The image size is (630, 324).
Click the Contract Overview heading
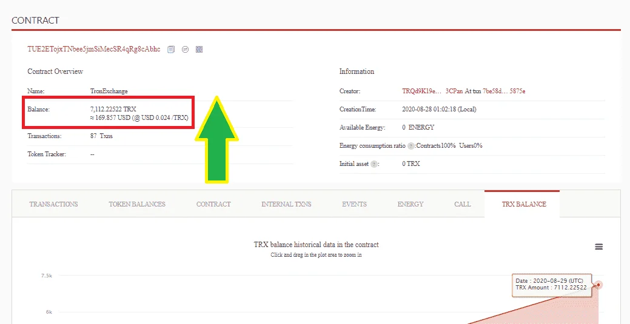pos(55,71)
